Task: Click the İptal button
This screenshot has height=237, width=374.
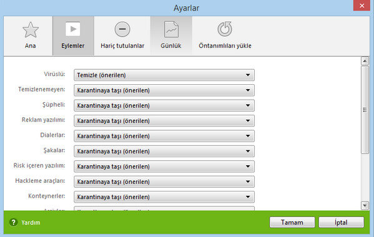Action: pyautogui.click(x=342, y=222)
